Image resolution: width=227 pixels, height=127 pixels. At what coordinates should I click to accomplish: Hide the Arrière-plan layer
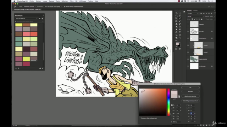[x=188, y=66]
